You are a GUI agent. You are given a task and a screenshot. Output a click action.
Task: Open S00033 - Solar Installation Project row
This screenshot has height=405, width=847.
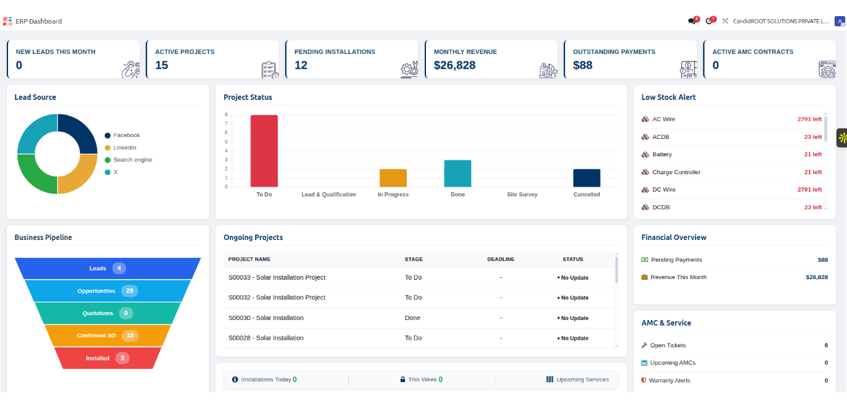419,278
